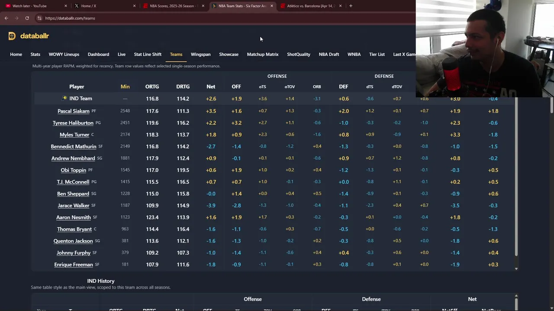Close the Atlético vs. Barcelona tab
The height and width of the screenshot is (311, 554).
coord(340,6)
